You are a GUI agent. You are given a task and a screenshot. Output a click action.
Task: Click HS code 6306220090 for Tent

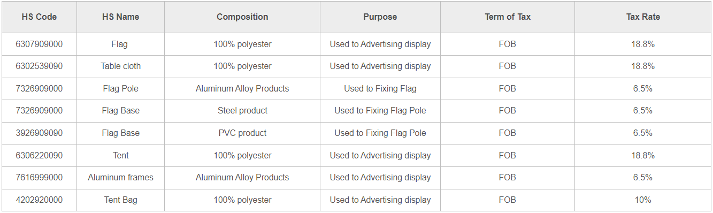39,156
